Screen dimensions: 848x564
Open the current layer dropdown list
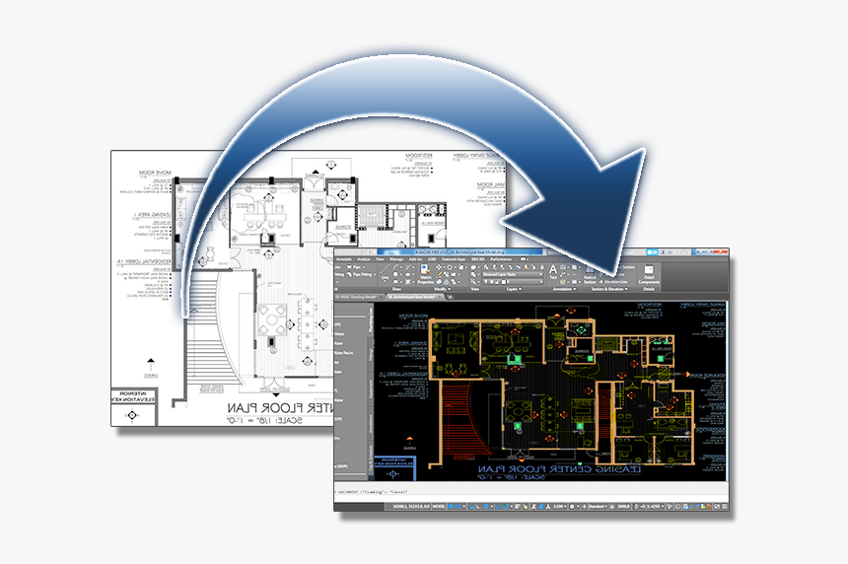tap(512, 282)
